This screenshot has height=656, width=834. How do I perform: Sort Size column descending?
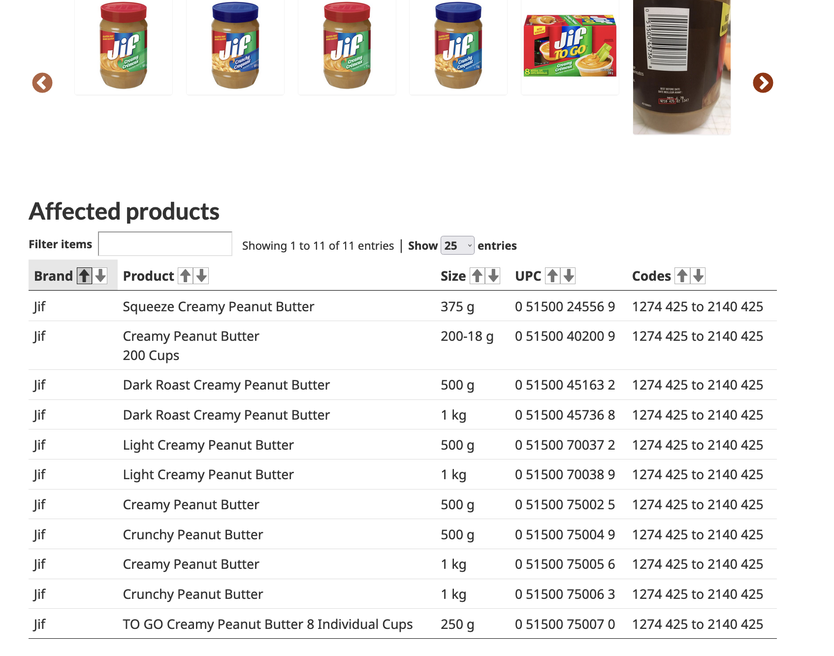(493, 276)
